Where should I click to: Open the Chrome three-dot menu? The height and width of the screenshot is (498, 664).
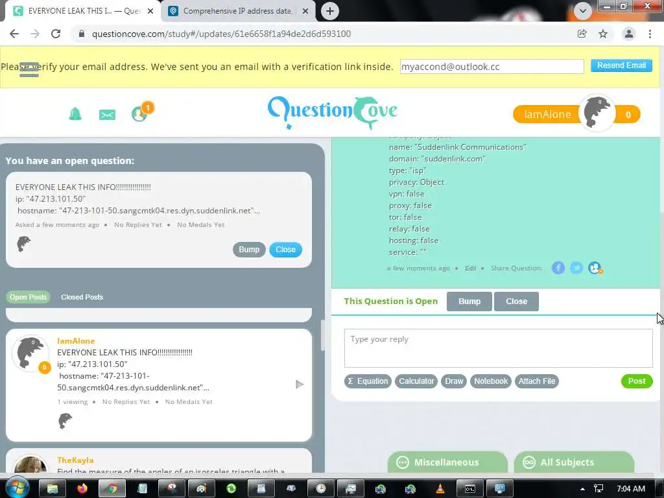[650, 34]
